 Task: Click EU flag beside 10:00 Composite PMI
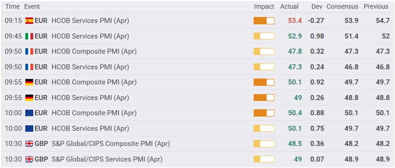[29, 113]
